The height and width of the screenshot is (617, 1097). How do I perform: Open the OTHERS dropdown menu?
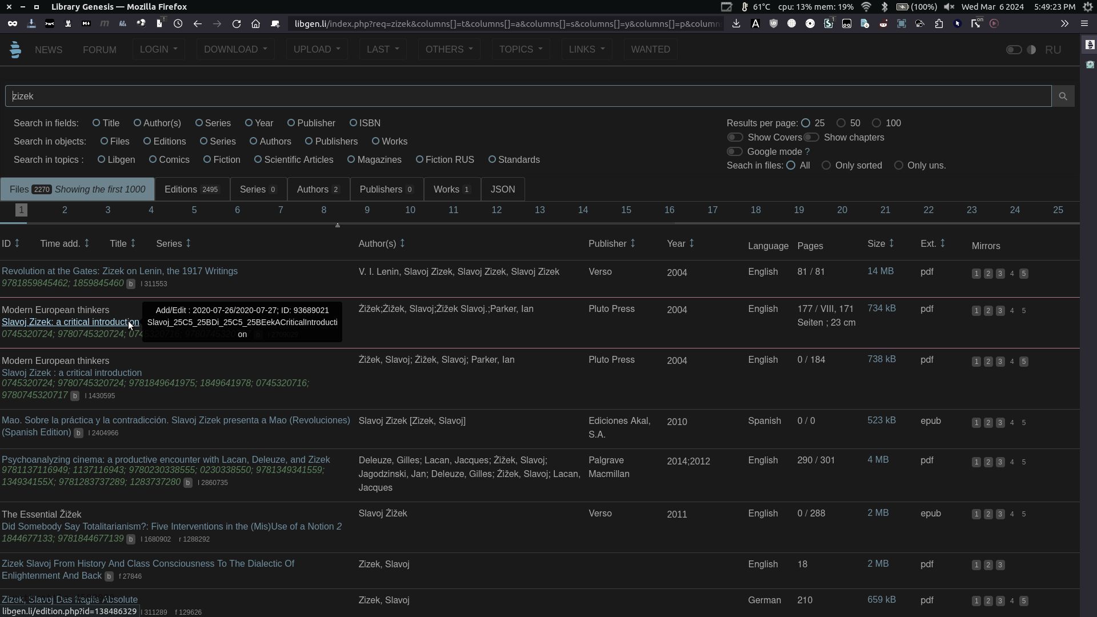[449, 50]
